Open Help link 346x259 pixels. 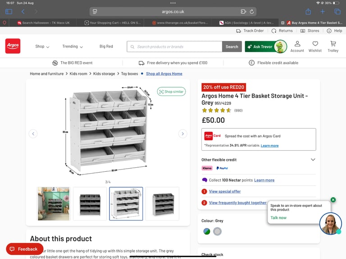[335, 31]
